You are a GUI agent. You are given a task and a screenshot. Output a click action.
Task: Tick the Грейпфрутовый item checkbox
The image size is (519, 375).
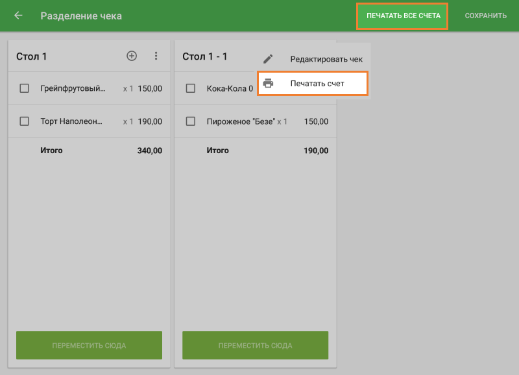(25, 88)
